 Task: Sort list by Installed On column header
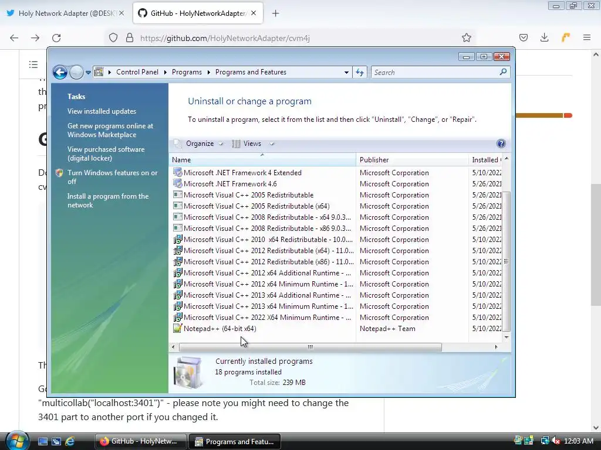485,160
